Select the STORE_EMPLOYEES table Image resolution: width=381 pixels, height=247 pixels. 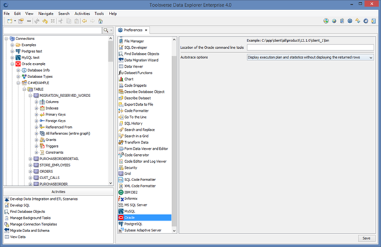click(x=55, y=165)
